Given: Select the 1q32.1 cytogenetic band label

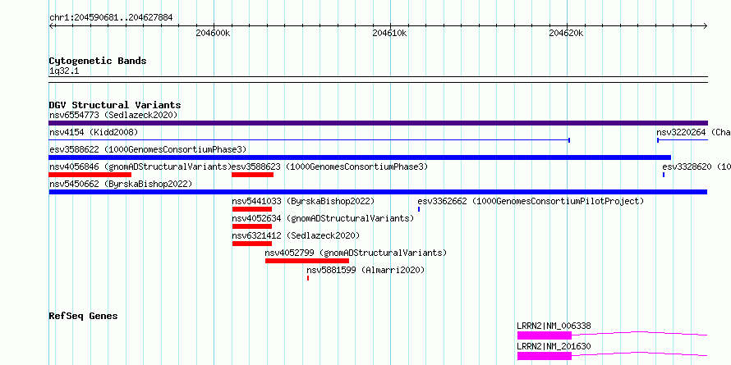Looking at the screenshot, I should [x=64, y=71].
